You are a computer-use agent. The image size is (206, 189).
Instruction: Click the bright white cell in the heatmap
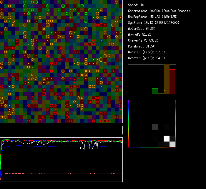coord(167,139)
